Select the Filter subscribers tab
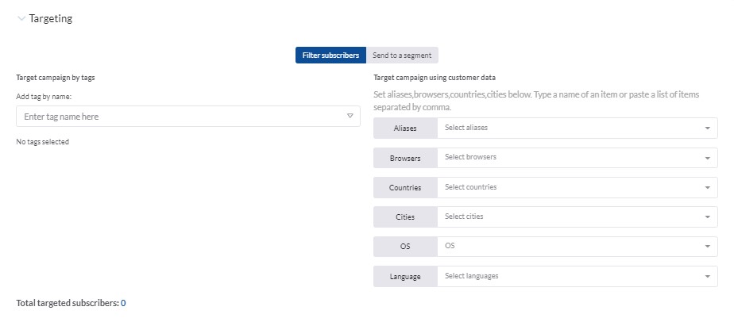 tap(330, 56)
